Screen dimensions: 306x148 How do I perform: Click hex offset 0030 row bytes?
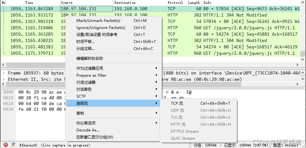42,109
